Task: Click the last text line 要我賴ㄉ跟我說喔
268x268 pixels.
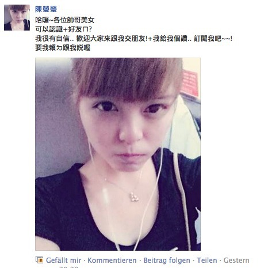Action: point(63,48)
